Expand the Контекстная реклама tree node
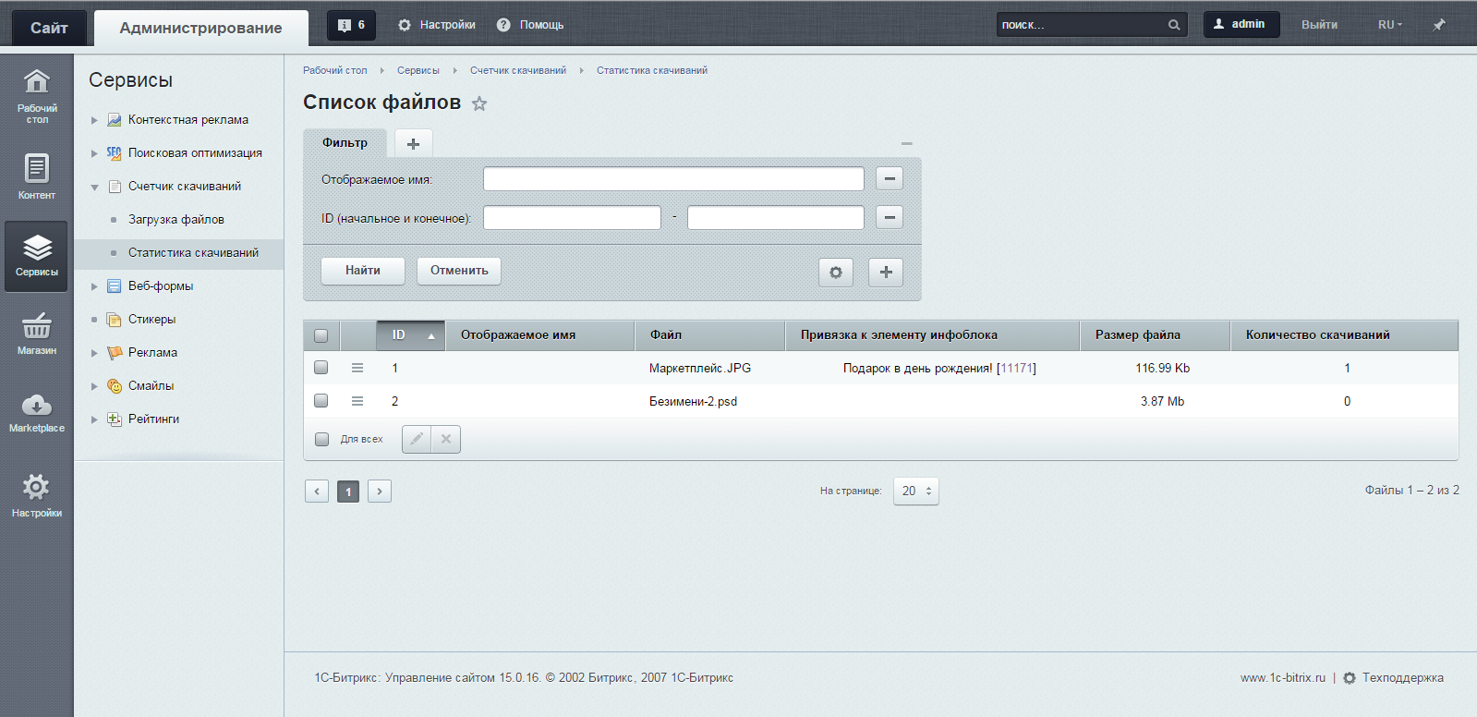The height and width of the screenshot is (717, 1477). [x=94, y=120]
